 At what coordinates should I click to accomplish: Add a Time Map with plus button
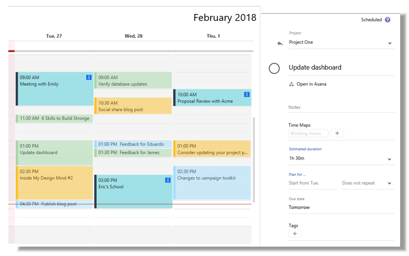pyautogui.click(x=337, y=133)
